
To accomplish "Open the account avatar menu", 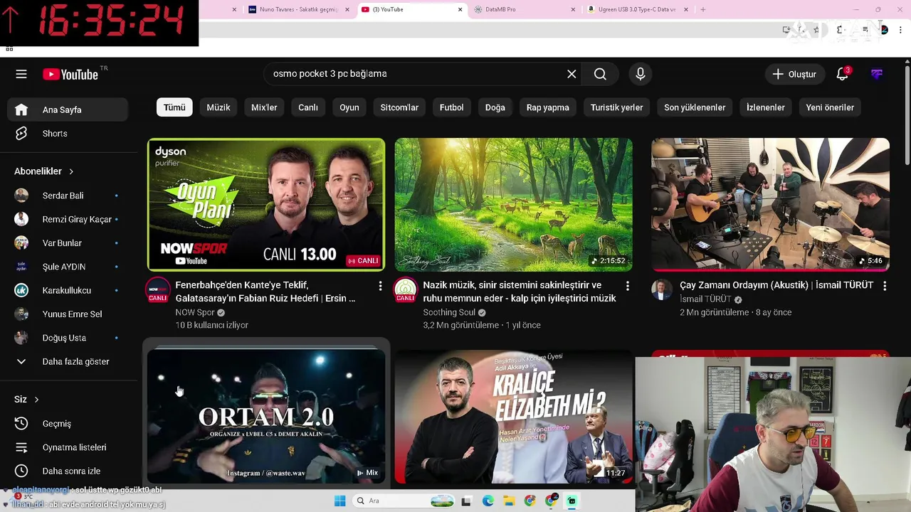I will 877,74.
